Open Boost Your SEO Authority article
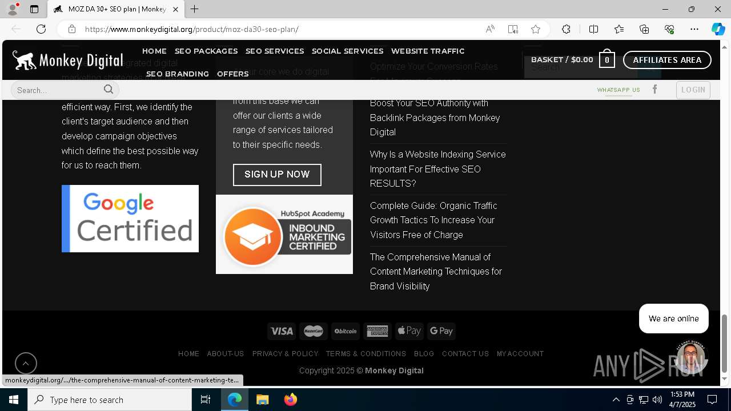The height and width of the screenshot is (411, 731). tap(435, 118)
